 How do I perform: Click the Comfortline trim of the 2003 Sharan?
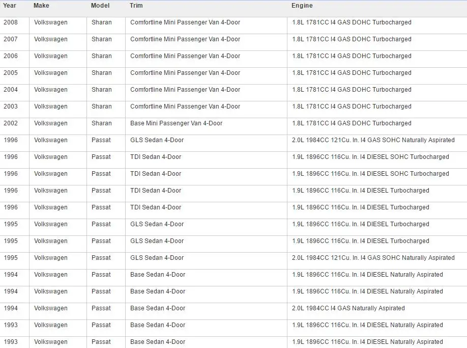185,106
